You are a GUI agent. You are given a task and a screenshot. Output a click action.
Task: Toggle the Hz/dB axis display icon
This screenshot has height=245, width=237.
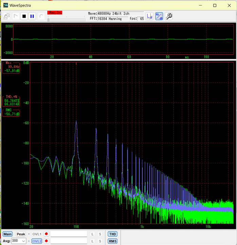pos(159,16)
